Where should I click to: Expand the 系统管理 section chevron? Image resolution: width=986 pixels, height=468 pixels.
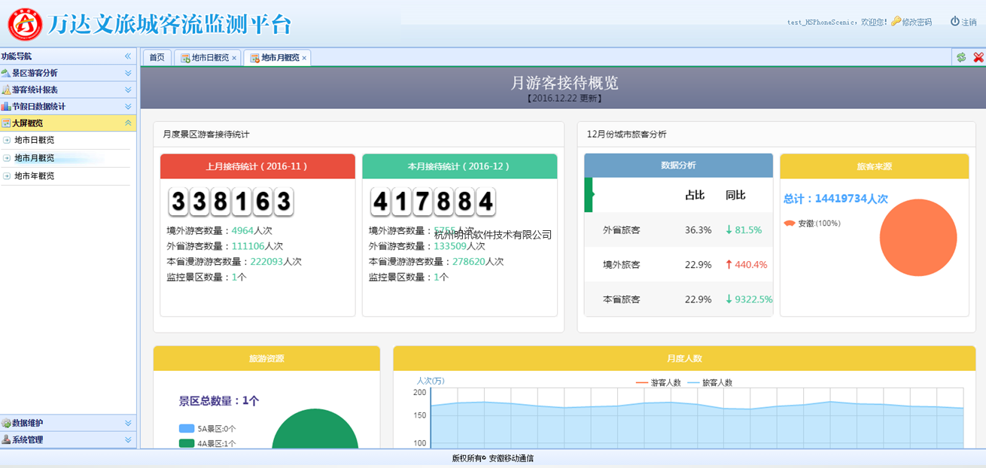coord(128,439)
